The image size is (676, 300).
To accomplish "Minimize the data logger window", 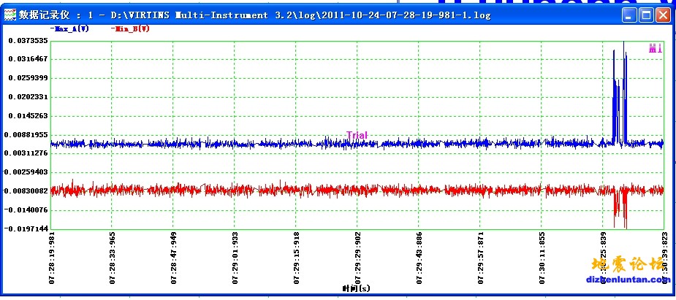I will 628,15.
